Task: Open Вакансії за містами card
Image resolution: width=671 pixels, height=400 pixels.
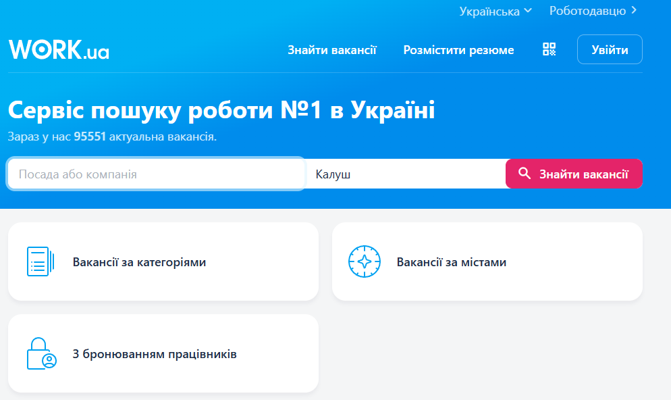Action: [487, 261]
